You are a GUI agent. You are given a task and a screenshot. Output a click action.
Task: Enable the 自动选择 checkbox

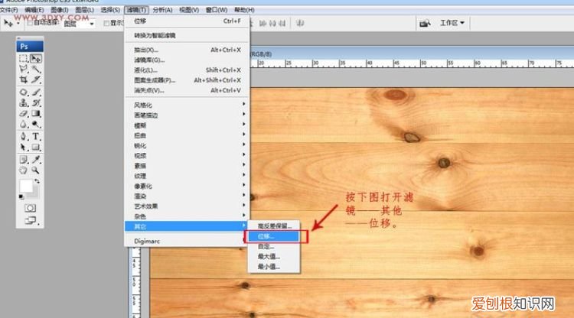coord(30,23)
